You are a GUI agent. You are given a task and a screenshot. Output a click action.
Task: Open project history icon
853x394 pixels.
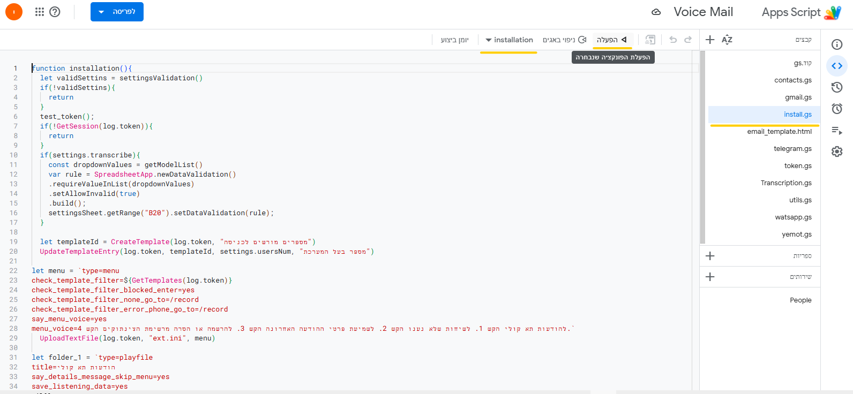[x=837, y=87]
